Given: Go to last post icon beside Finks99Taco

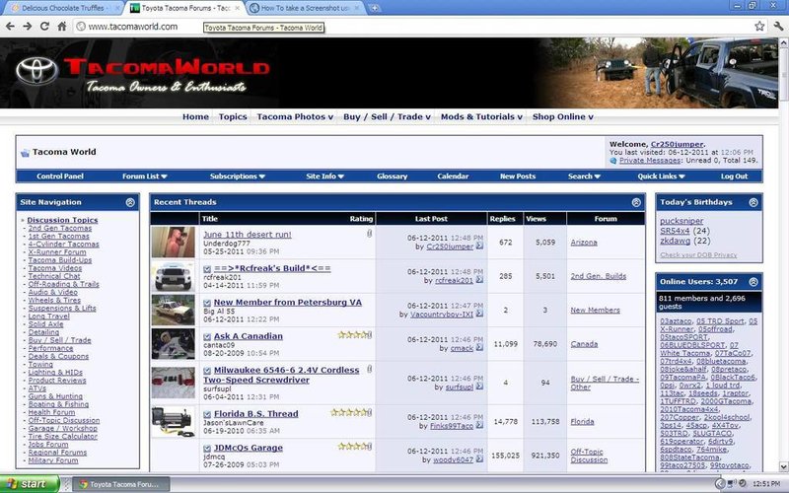Looking at the screenshot, I should [x=479, y=425].
